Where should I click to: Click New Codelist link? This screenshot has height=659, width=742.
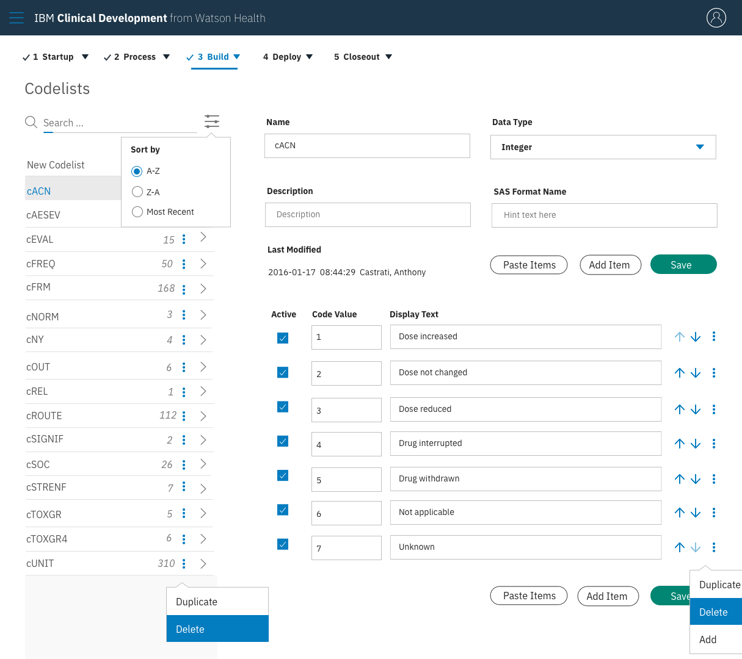click(x=56, y=165)
